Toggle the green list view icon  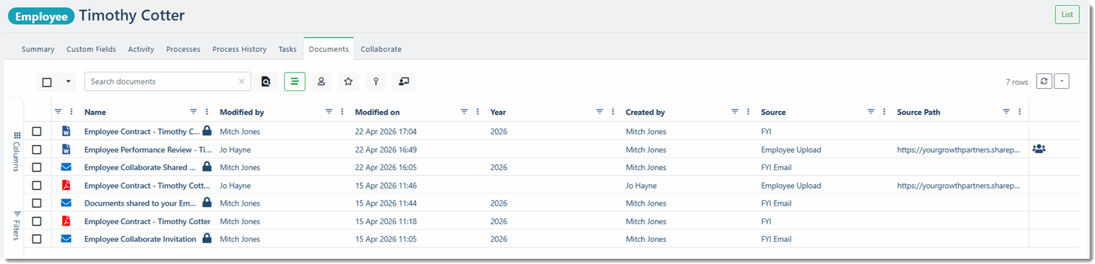pos(294,82)
